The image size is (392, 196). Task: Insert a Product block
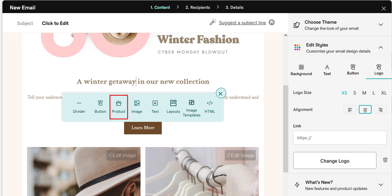point(119,107)
